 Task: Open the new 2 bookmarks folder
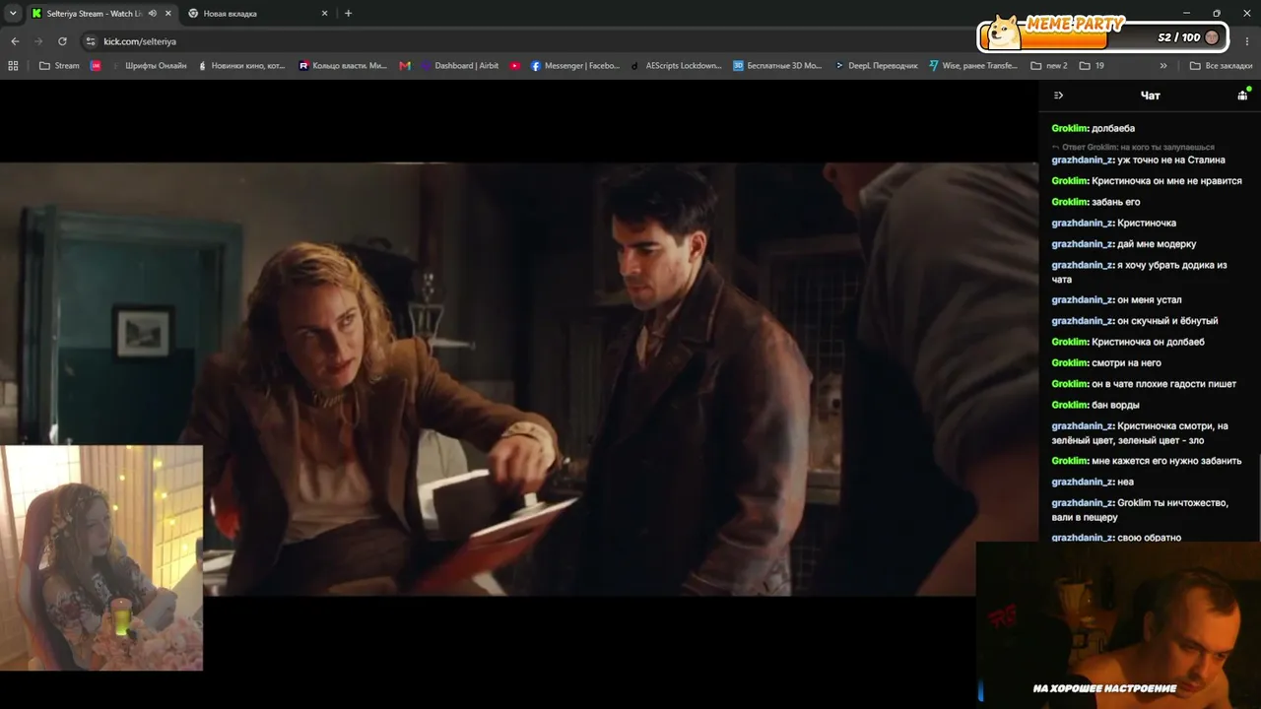tap(1049, 66)
